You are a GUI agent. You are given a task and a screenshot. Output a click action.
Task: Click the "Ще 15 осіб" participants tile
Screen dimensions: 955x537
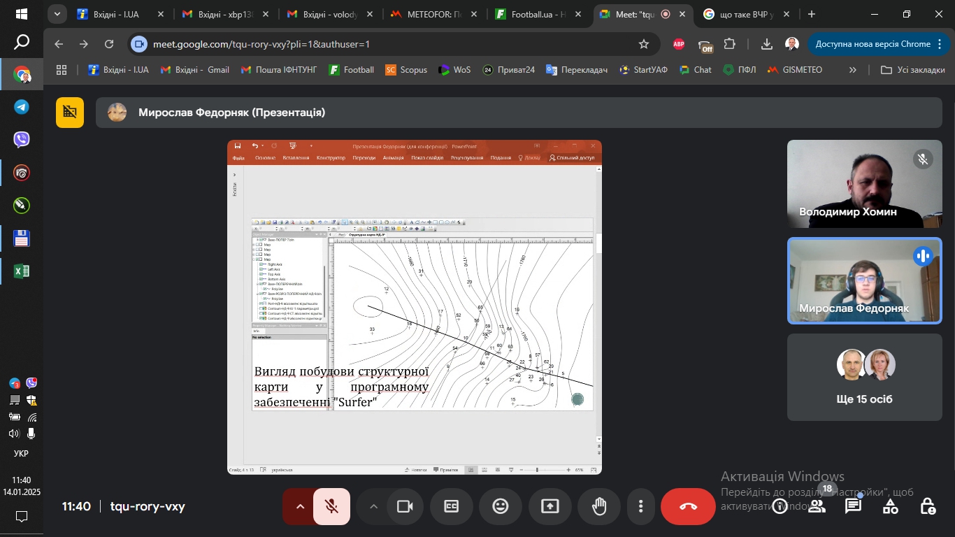pyautogui.click(x=863, y=377)
